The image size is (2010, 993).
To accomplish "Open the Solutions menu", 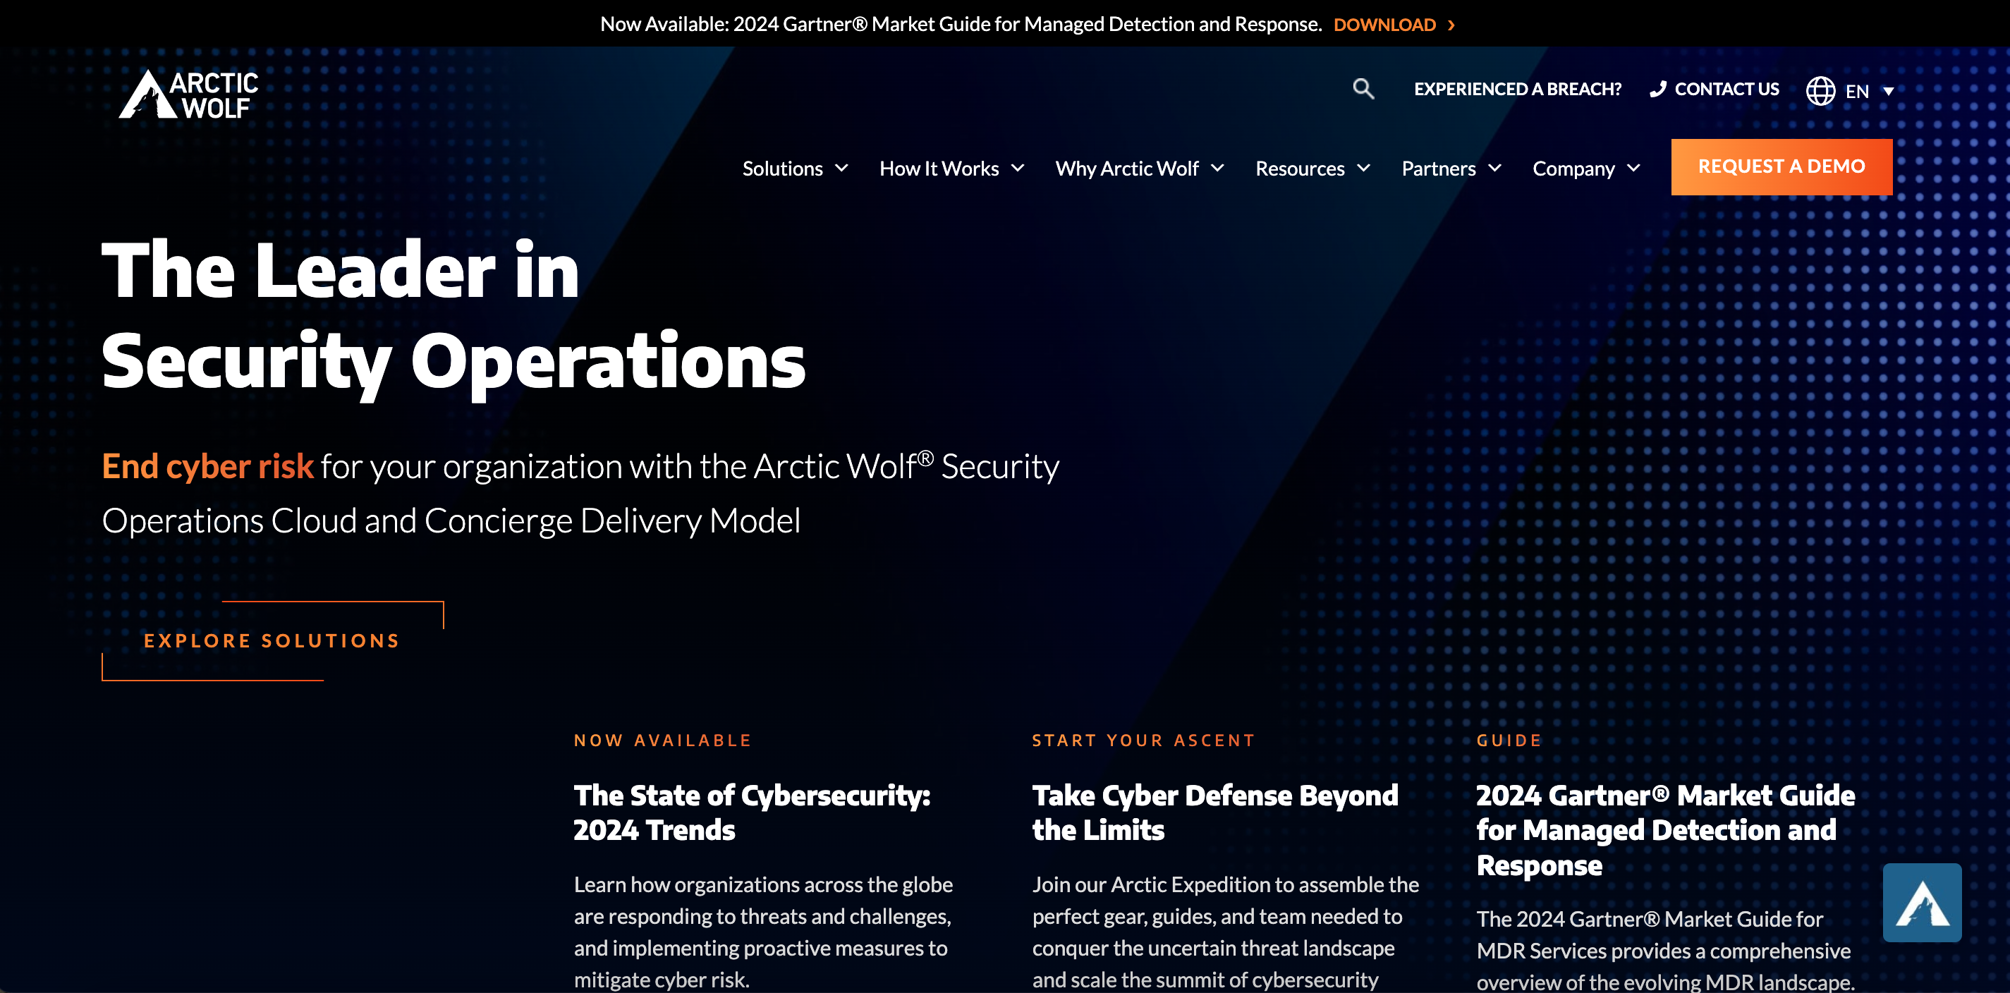I will coord(783,169).
